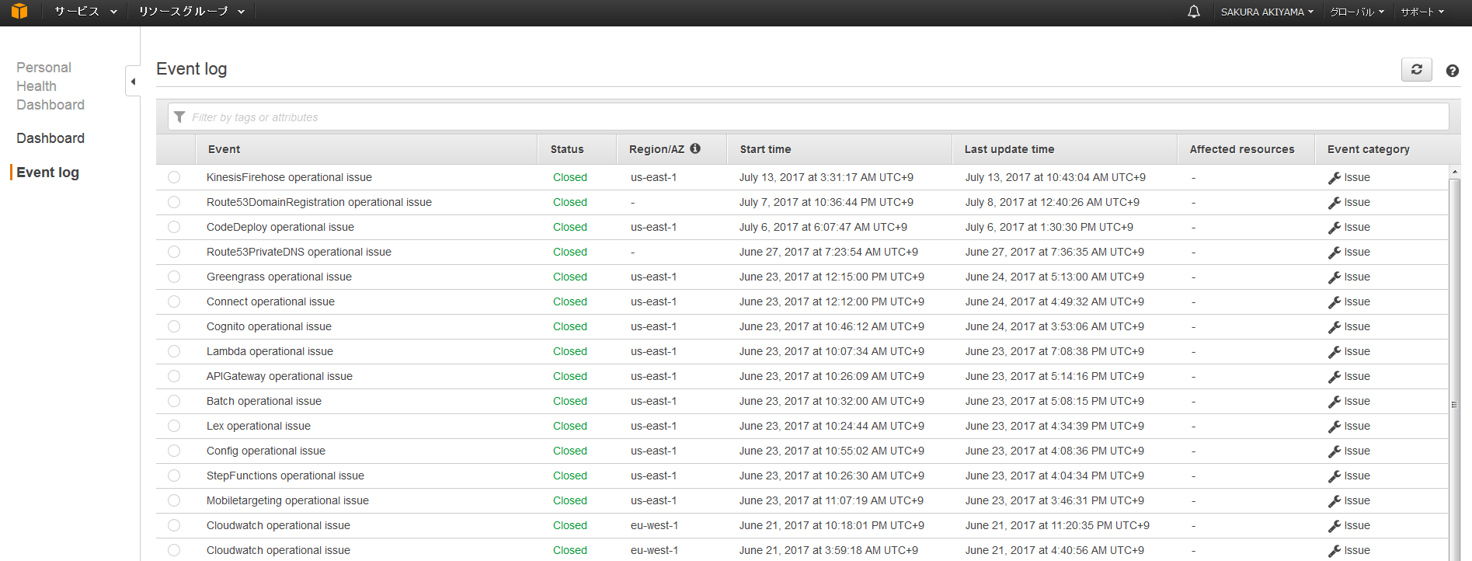Open Batch operational issue event

coord(264,401)
